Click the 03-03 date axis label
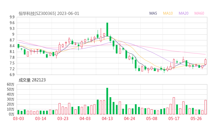The image size is (210, 125). (18, 118)
